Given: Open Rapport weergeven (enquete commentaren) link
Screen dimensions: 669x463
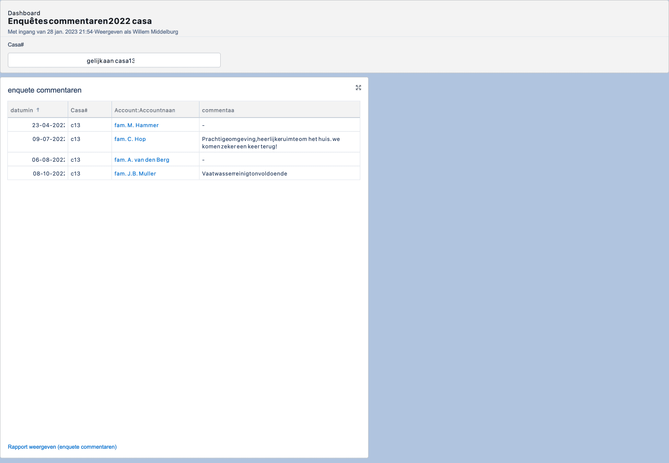Looking at the screenshot, I should [62, 447].
